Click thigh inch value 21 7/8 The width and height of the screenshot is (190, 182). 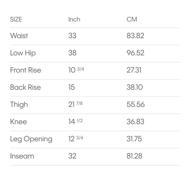pyautogui.click(x=75, y=104)
